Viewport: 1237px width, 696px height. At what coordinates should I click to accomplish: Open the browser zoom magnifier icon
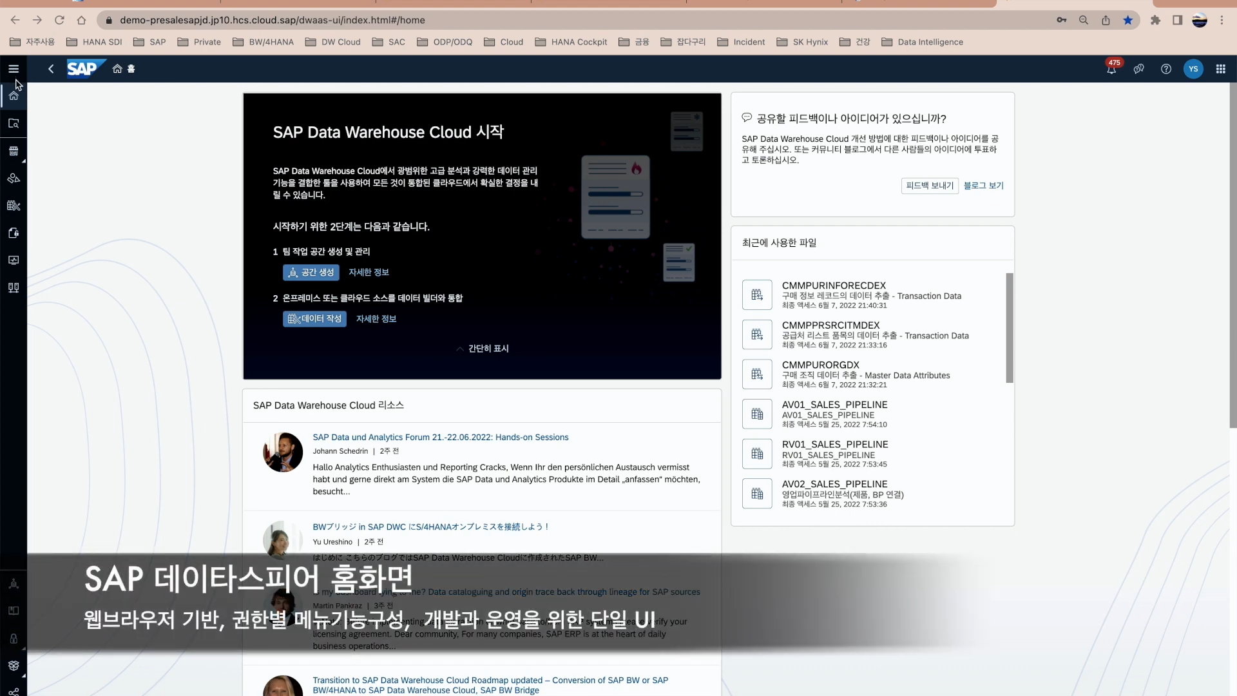click(1084, 20)
